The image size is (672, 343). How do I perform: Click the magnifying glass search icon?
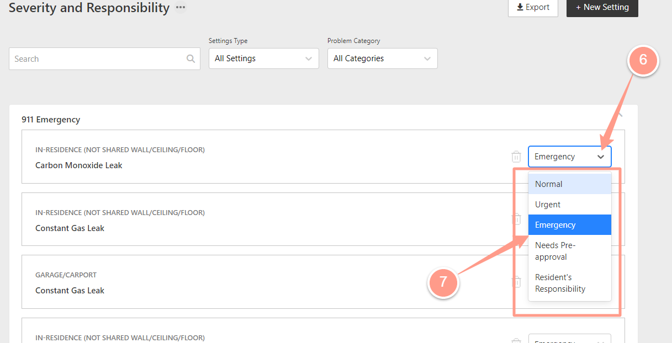coord(191,58)
